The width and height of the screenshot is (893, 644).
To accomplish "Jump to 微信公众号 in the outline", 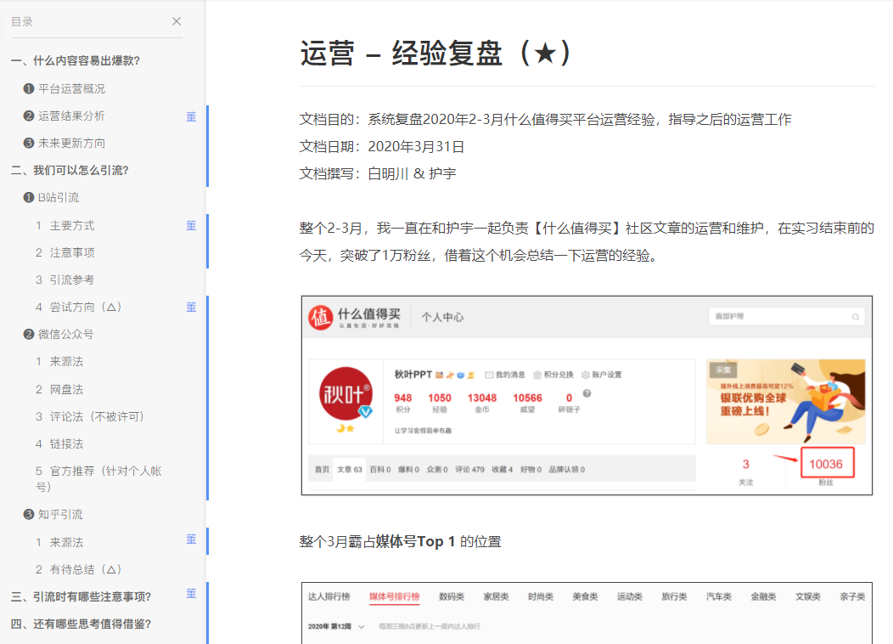I will 58,335.
